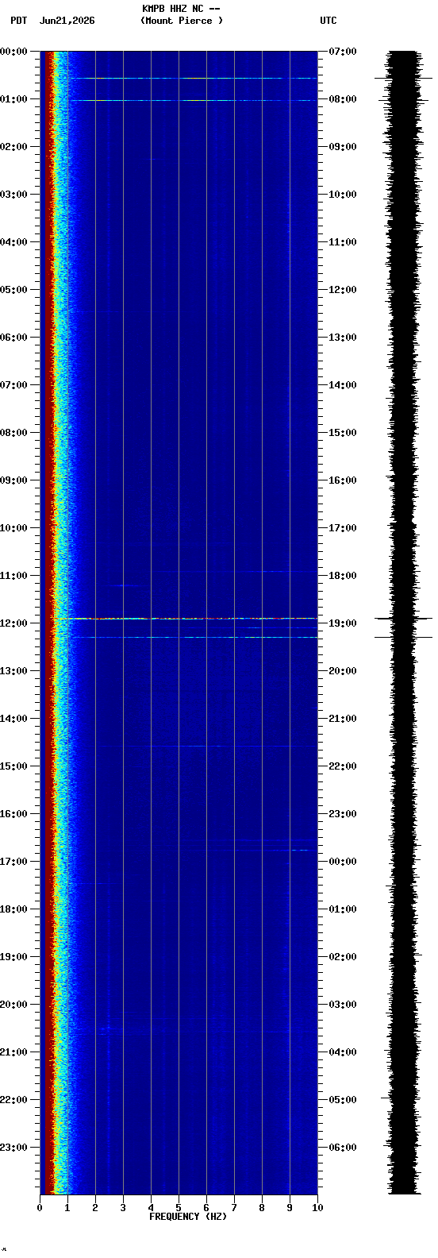438x1258 pixels.
Task: Click the FREQUENCY (HZ) axis label
Action: pos(188,1217)
